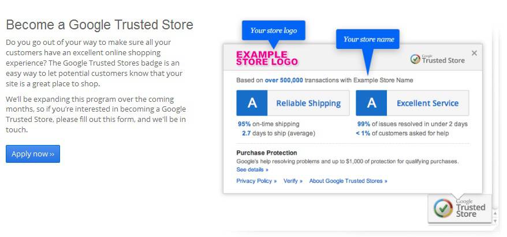Click the scrollbar down arrow beside badge
507x237 pixels.
pyautogui.click(x=495, y=220)
